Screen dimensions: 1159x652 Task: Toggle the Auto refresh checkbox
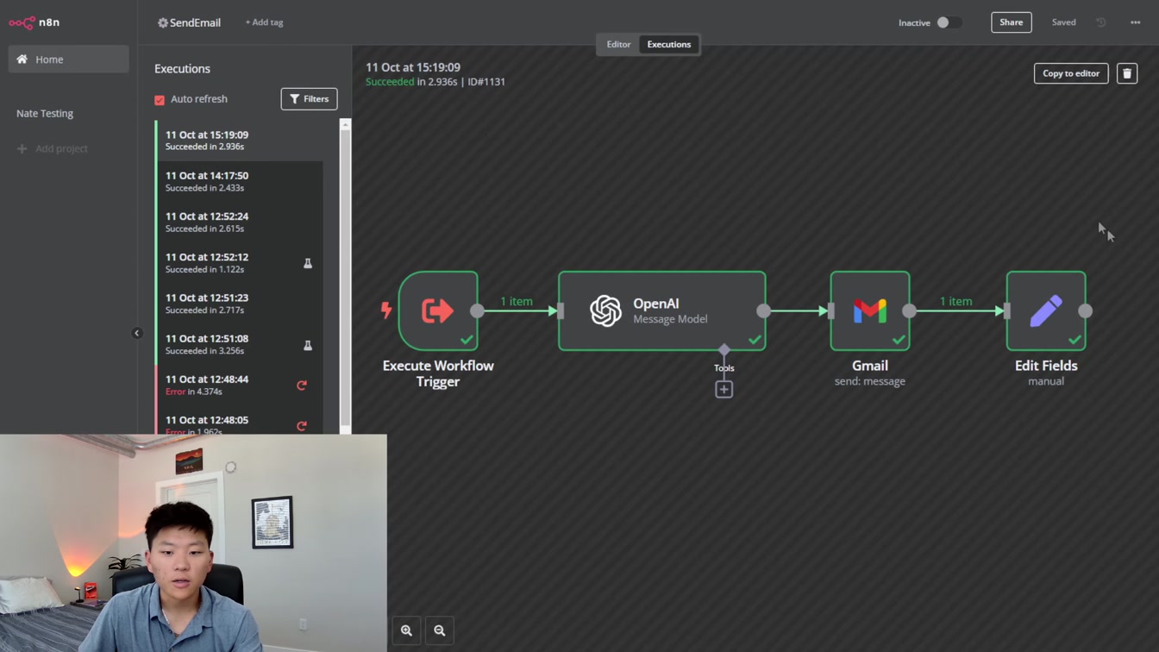pos(160,100)
